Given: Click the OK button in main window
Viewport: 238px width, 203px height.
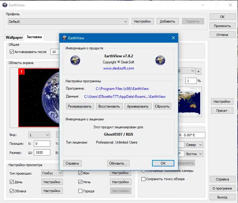Looking at the screenshot, I should [x=222, y=17].
